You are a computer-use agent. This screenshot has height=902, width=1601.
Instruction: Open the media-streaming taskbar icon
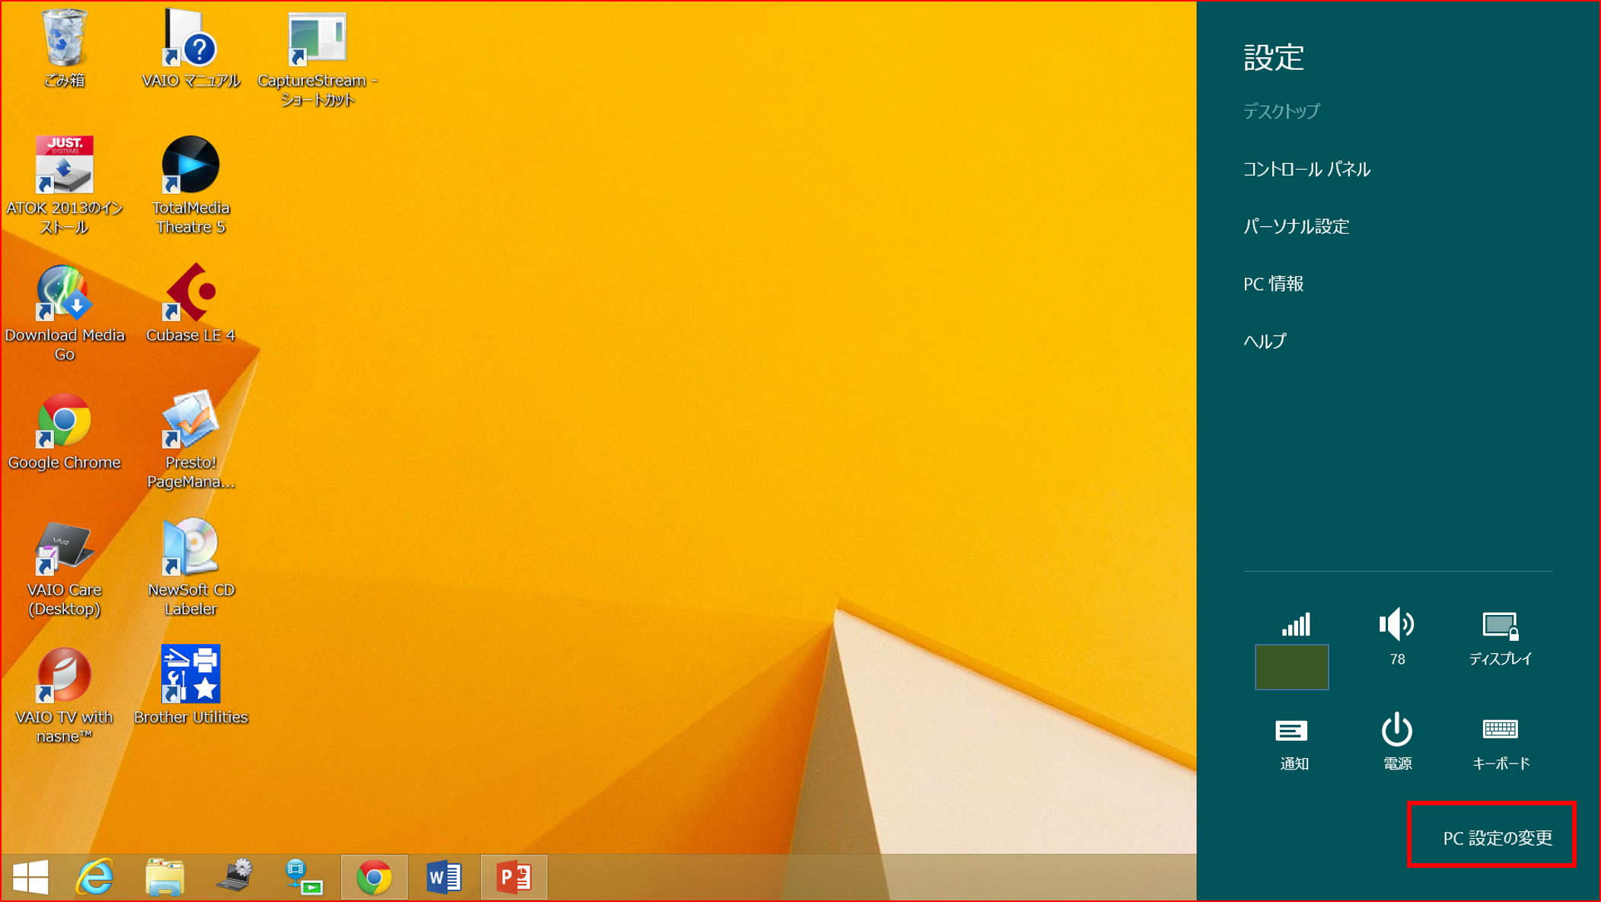click(304, 878)
